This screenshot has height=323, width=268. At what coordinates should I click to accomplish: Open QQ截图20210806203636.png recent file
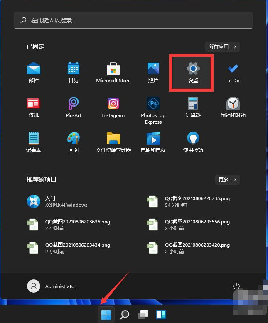pos(69,225)
